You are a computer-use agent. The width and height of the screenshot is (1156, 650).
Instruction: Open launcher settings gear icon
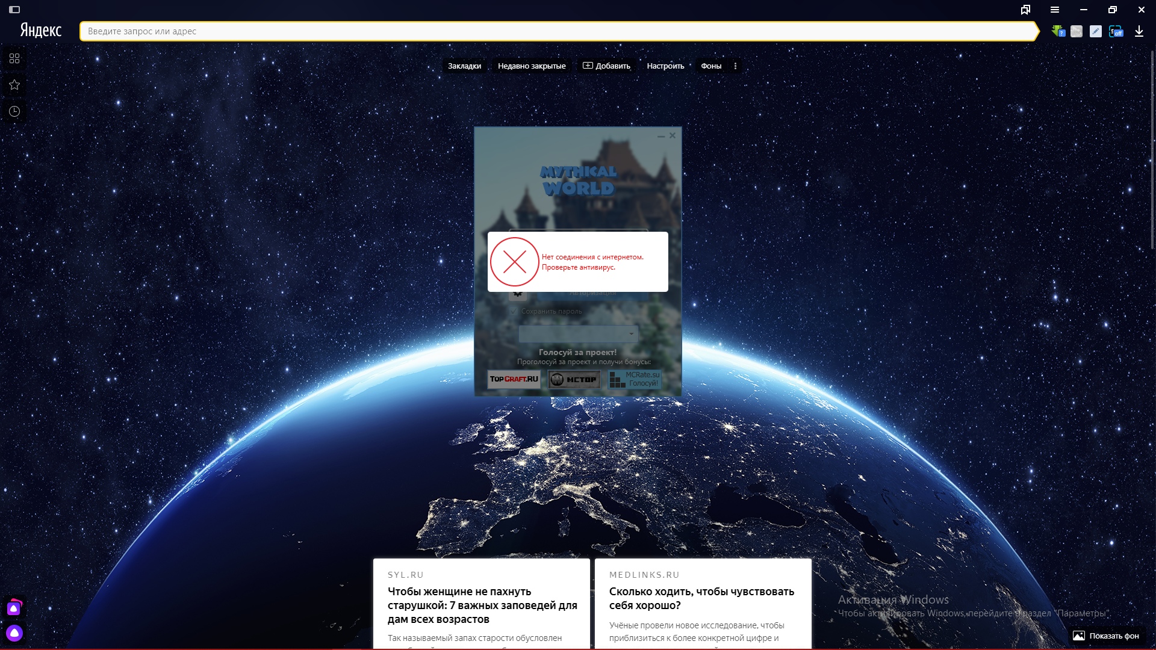tap(518, 294)
